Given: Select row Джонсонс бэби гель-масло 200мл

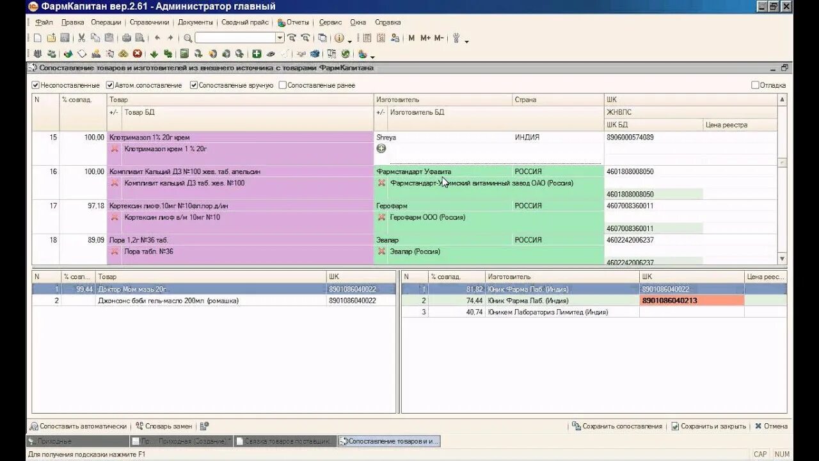Looking at the screenshot, I should tap(214, 301).
